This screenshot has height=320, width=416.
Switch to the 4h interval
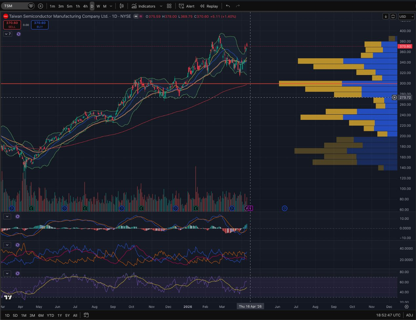[85, 6]
